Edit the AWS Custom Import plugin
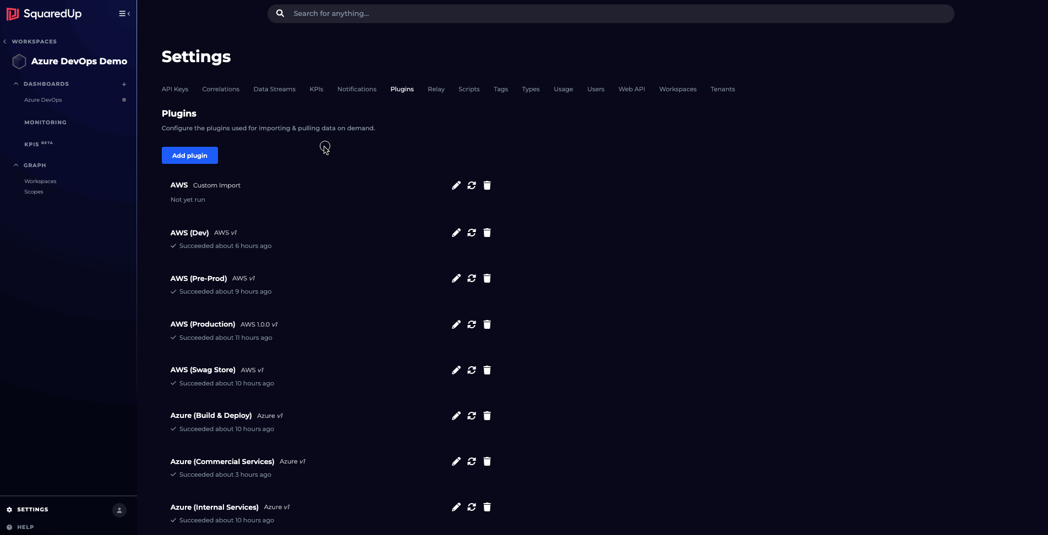The width and height of the screenshot is (1048, 535). click(x=456, y=185)
